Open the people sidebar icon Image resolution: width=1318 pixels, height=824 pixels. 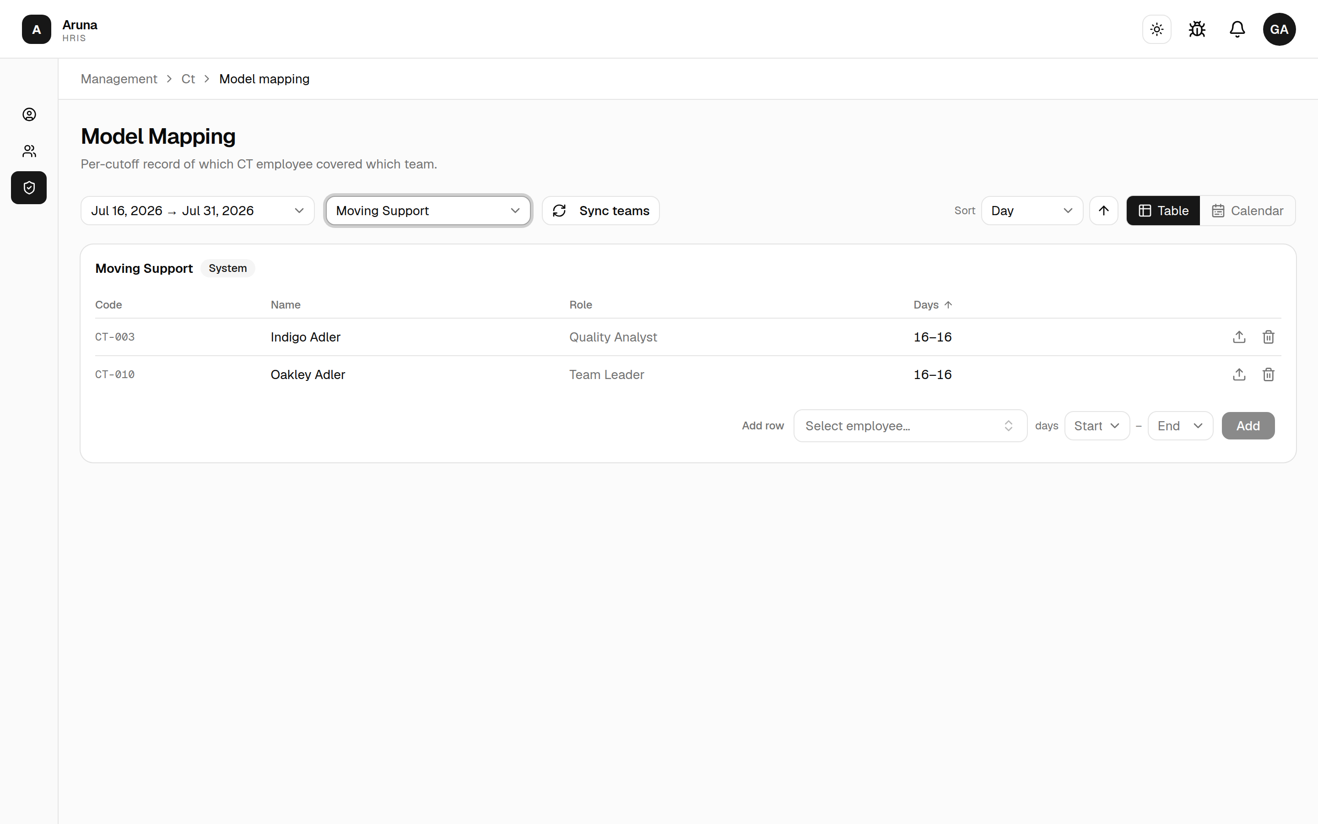29,151
